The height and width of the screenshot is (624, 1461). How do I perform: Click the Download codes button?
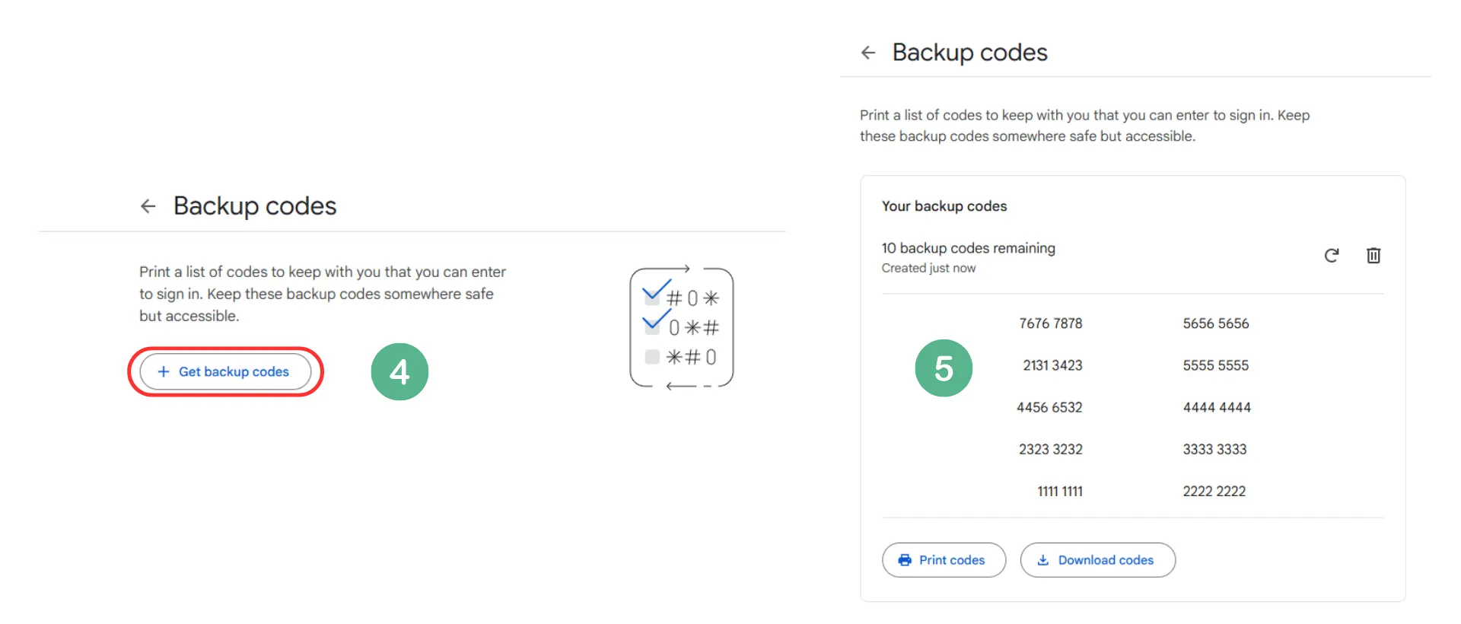[x=1097, y=560]
